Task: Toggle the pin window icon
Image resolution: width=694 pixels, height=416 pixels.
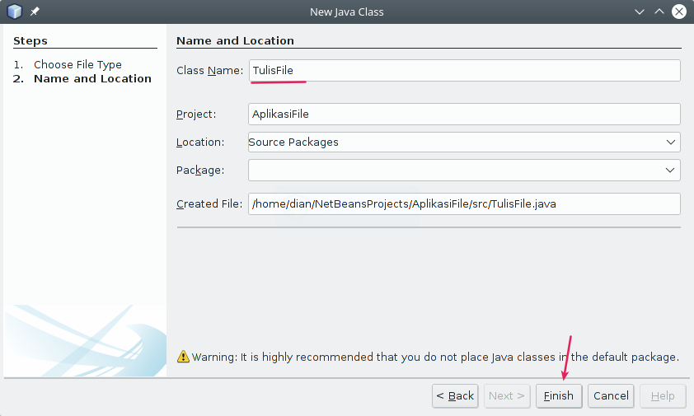Action: pos(35,12)
